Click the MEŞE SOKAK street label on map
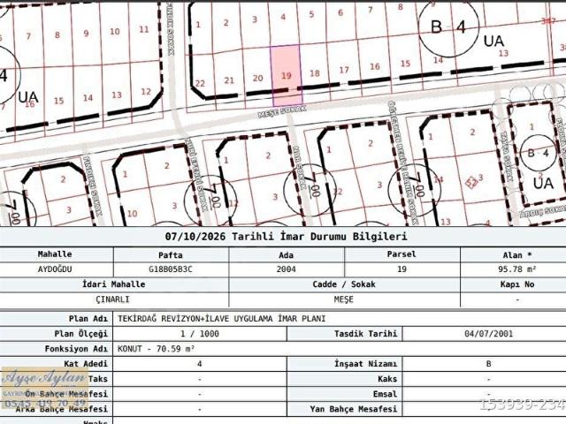566x424 pixels. [x=282, y=111]
